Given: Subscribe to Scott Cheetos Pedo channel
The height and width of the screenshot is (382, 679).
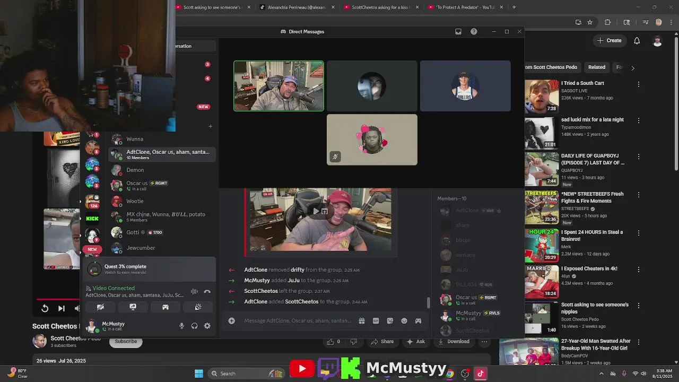Looking at the screenshot, I should pyautogui.click(x=126, y=341).
